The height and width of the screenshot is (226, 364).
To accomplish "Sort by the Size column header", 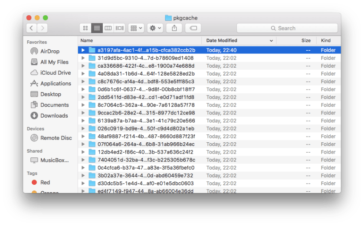I will coord(296,40).
